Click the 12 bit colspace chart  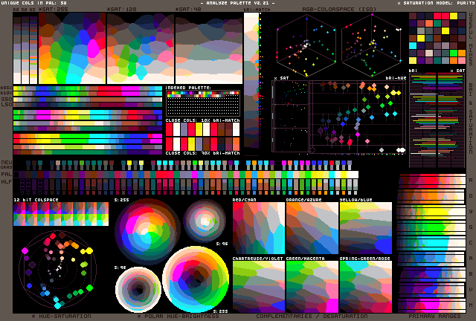click(61, 214)
